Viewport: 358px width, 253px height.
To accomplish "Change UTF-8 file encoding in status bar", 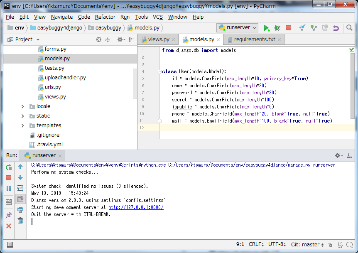I will point(277,244).
